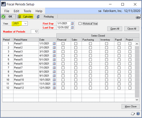142x118 pixels.
Task: Click the Calculate button label
Action: tap(28, 16)
